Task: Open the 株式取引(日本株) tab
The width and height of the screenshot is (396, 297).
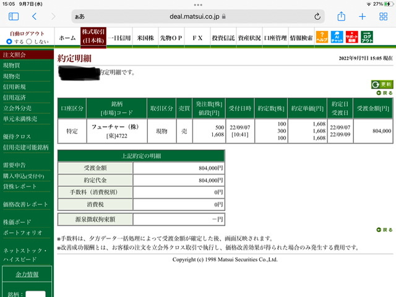Action: (93, 37)
